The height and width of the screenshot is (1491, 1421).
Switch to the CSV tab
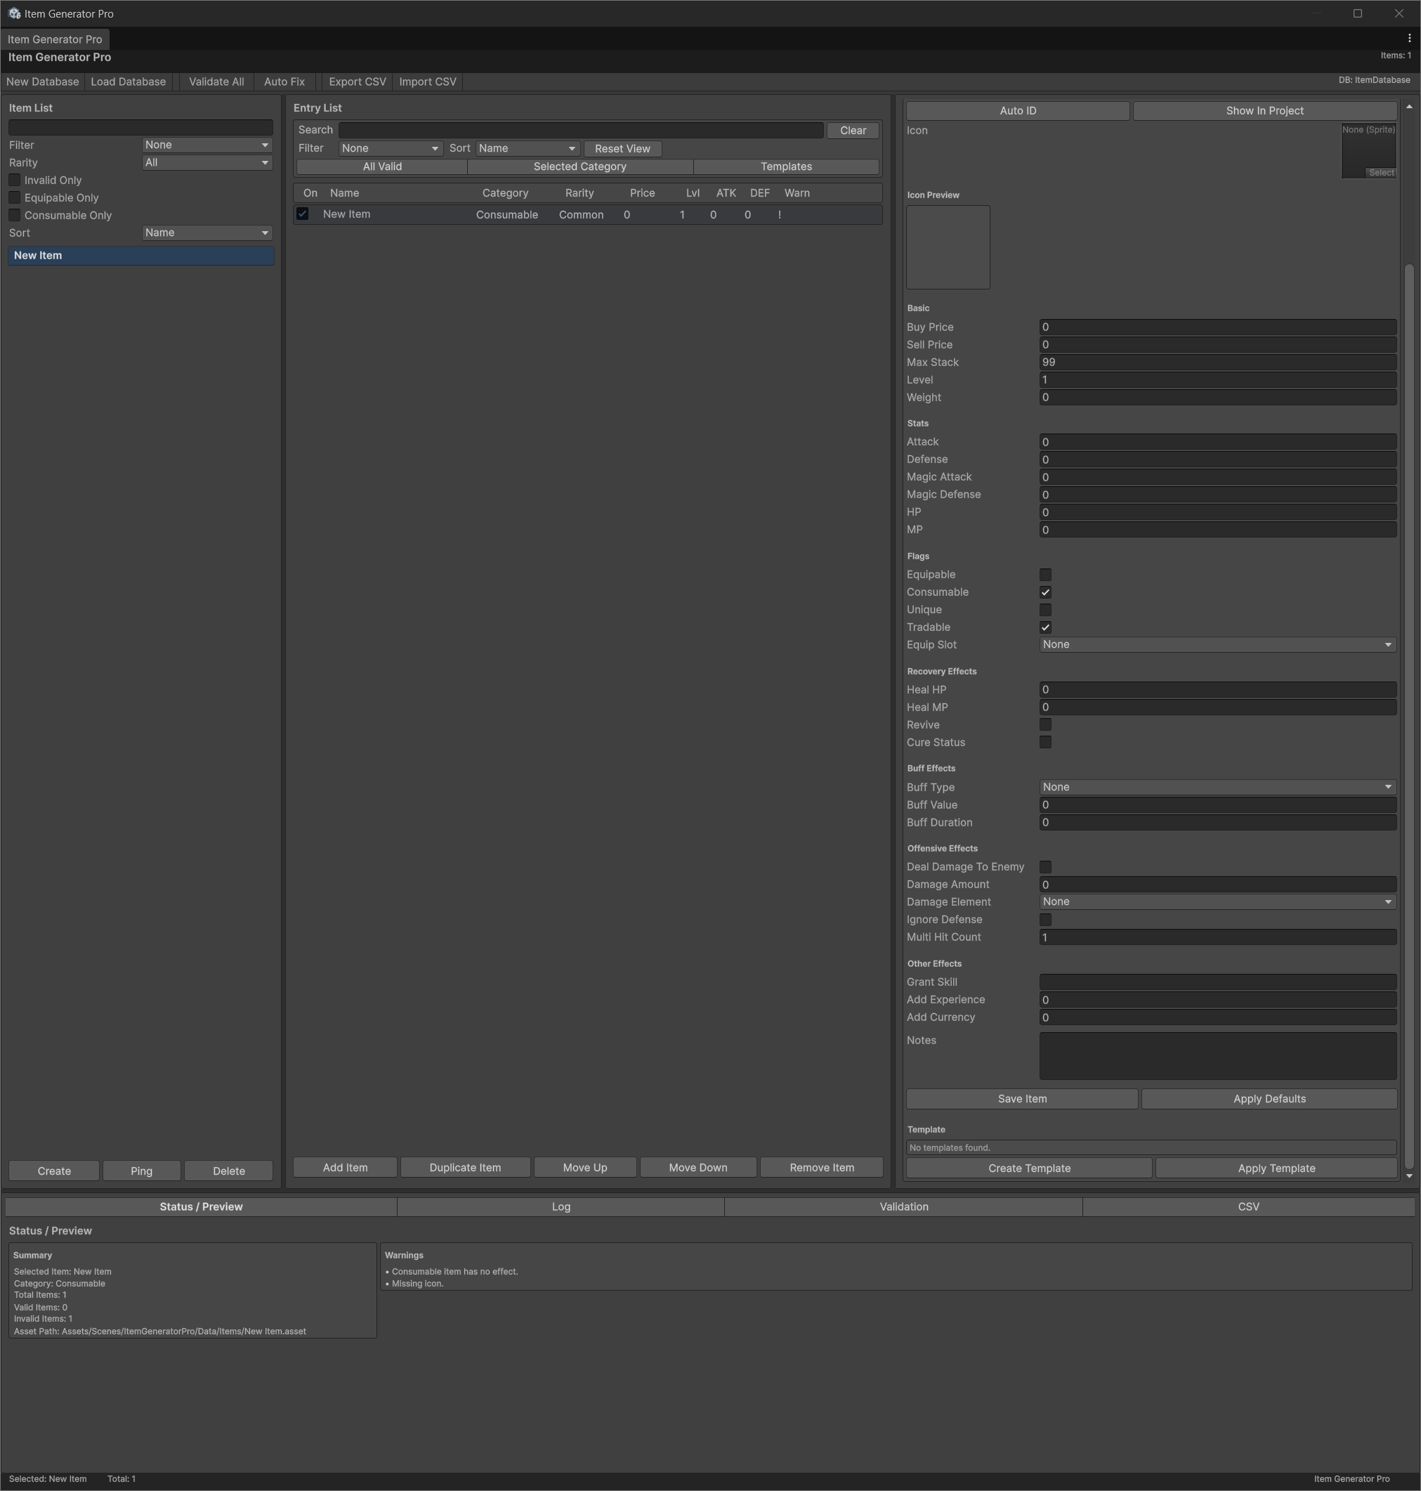1248,1207
